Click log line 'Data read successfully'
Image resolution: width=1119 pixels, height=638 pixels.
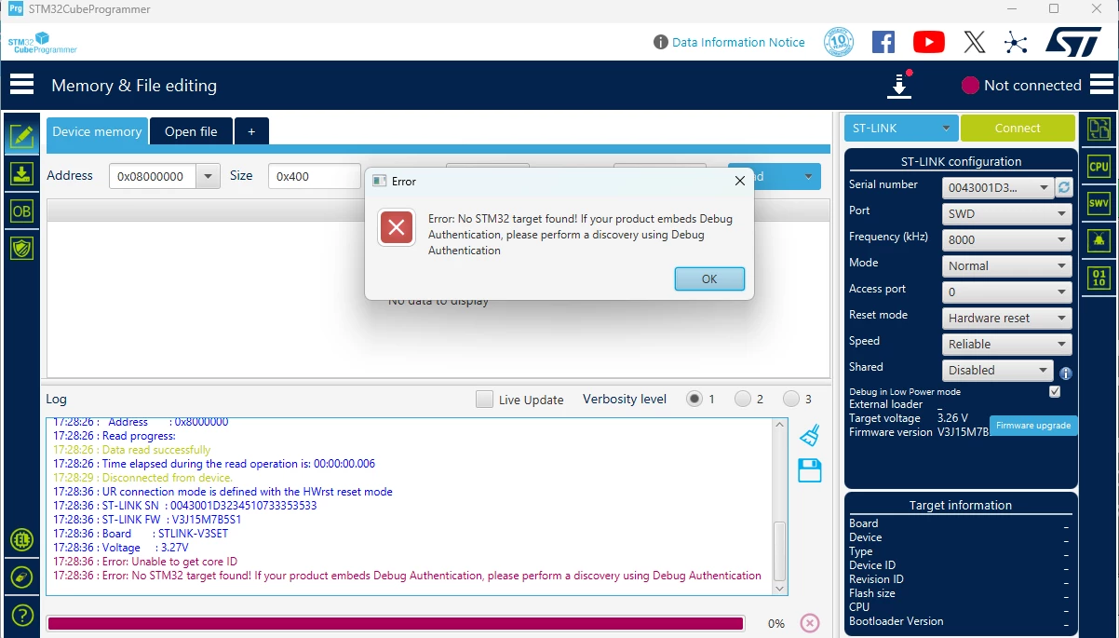(131, 450)
